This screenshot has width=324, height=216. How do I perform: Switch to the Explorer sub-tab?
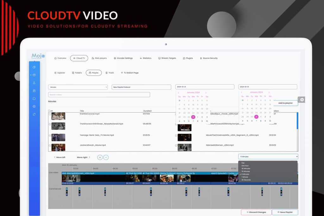59,73
